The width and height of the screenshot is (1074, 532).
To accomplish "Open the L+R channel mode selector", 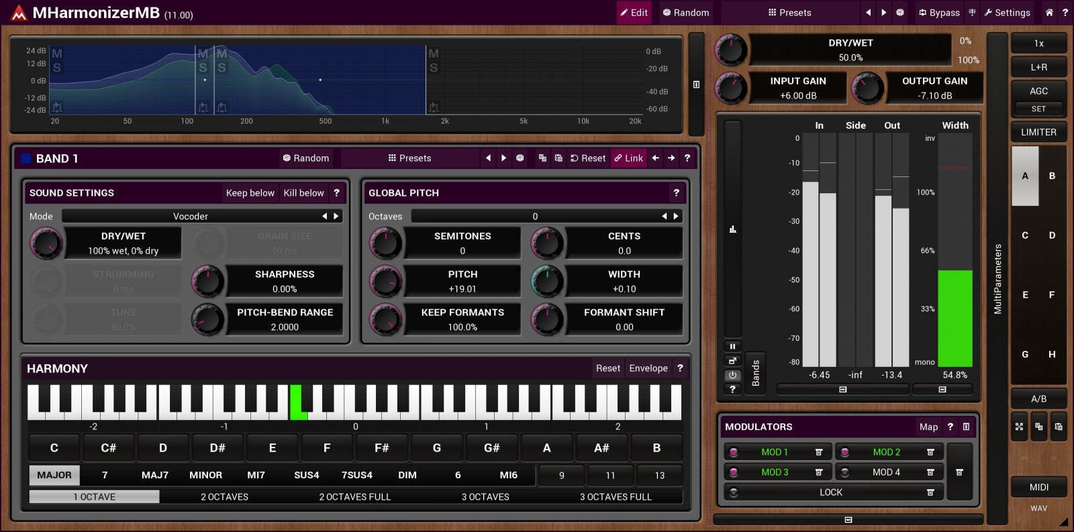I will [1038, 67].
